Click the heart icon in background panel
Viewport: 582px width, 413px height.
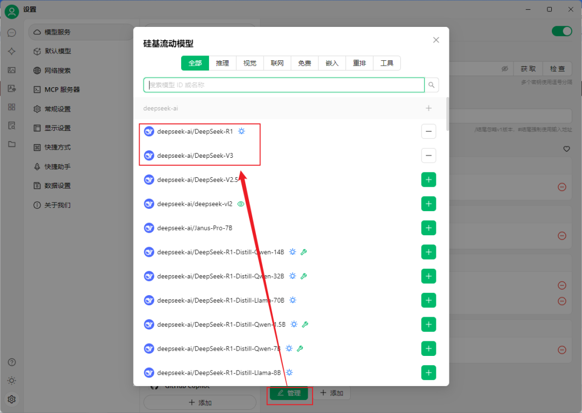tap(566, 149)
